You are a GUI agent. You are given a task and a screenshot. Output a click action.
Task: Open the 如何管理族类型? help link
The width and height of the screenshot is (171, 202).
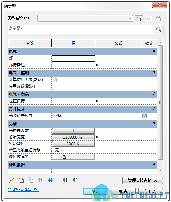tap(23, 190)
